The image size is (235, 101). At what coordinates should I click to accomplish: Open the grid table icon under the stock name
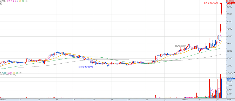[1, 3]
